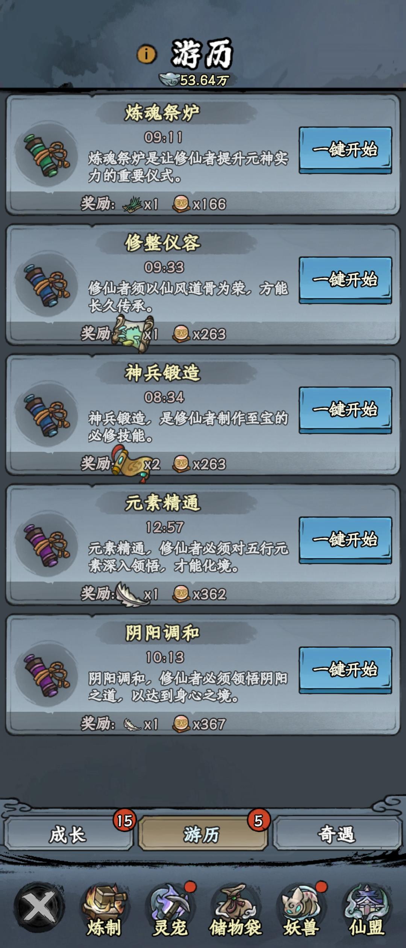Viewport: 406px width, 948px height.
Task: Tap the green scroll icon for 炼魂祭炉
Action: pos(47,155)
